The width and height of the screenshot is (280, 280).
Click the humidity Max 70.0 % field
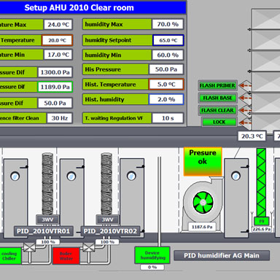tap(168, 24)
